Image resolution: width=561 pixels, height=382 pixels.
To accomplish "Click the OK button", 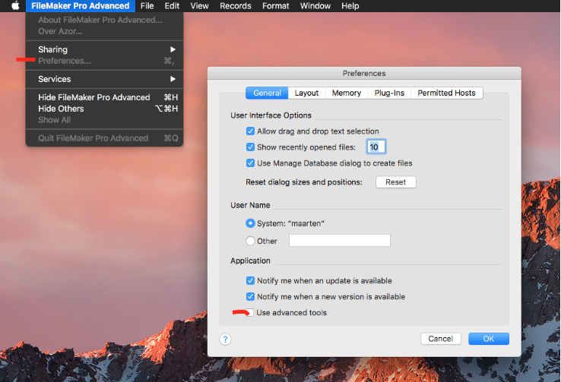I will (x=488, y=339).
